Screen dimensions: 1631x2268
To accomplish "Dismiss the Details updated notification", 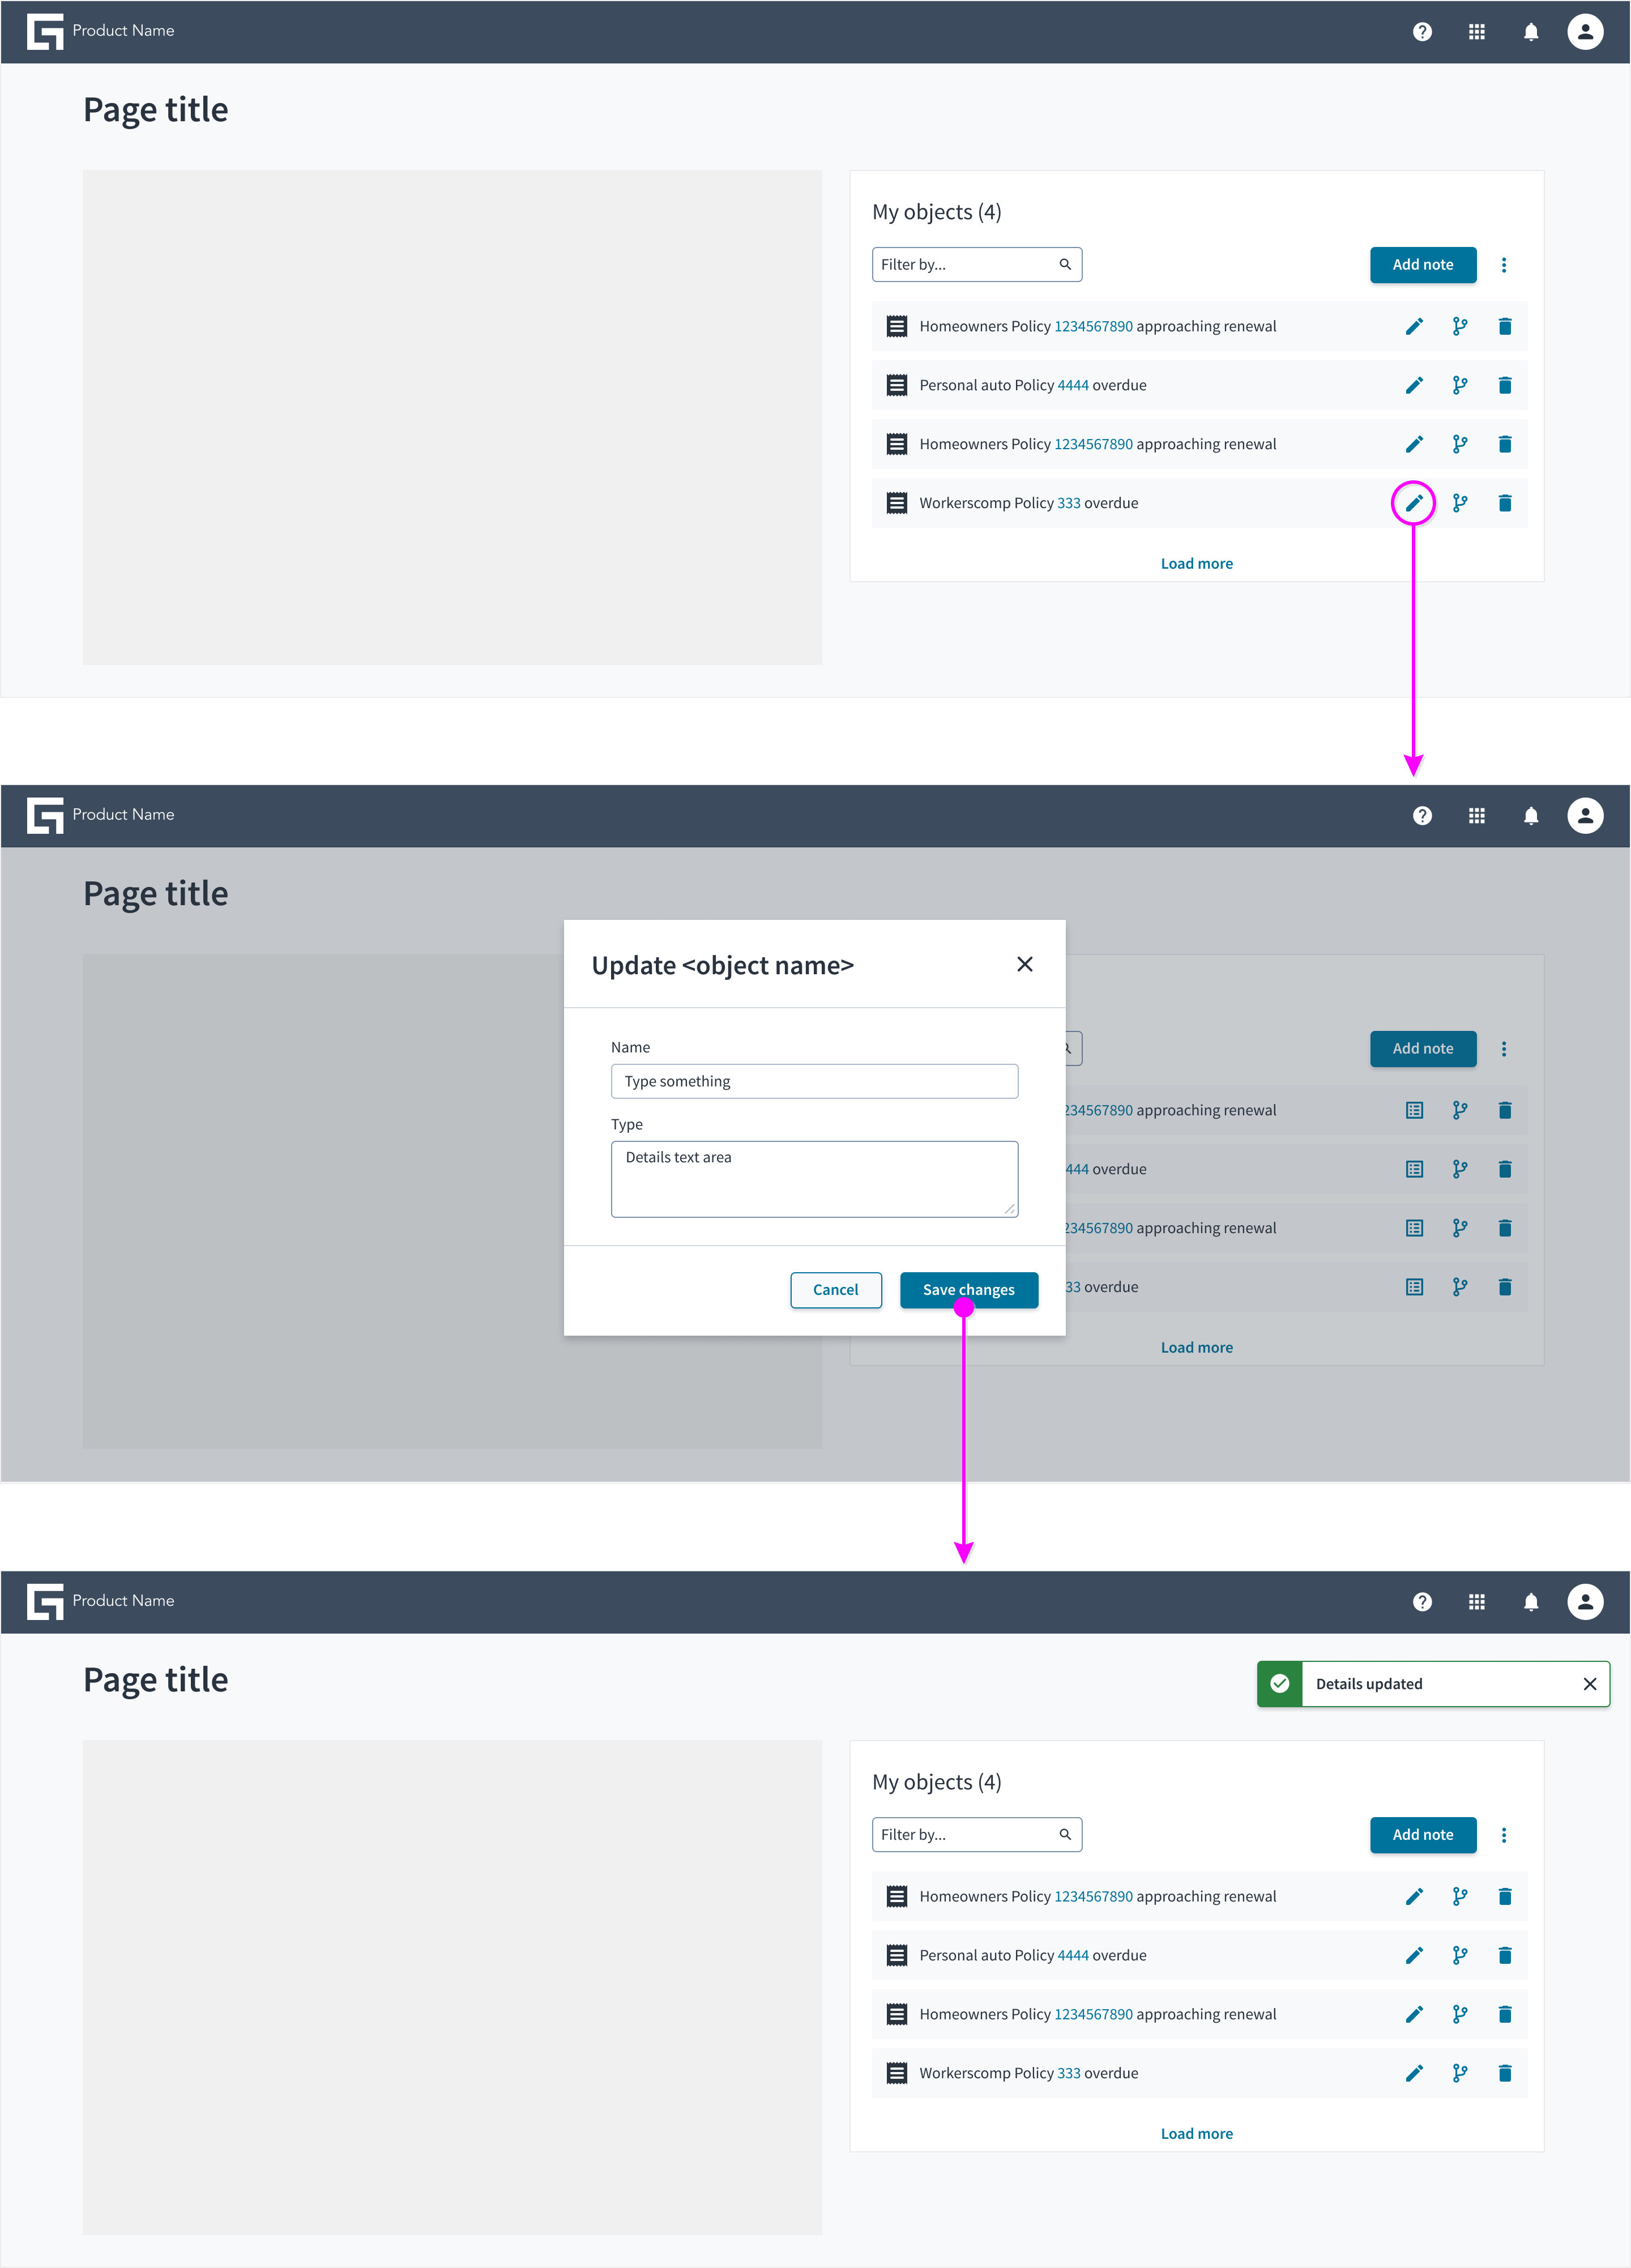I will [1589, 1684].
